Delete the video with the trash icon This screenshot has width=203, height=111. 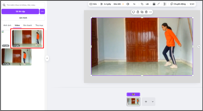point(146,12)
